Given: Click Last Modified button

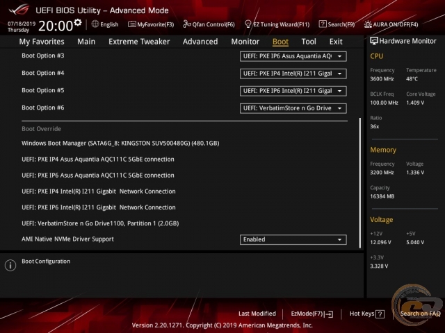Looking at the screenshot, I should click(x=257, y=314).
